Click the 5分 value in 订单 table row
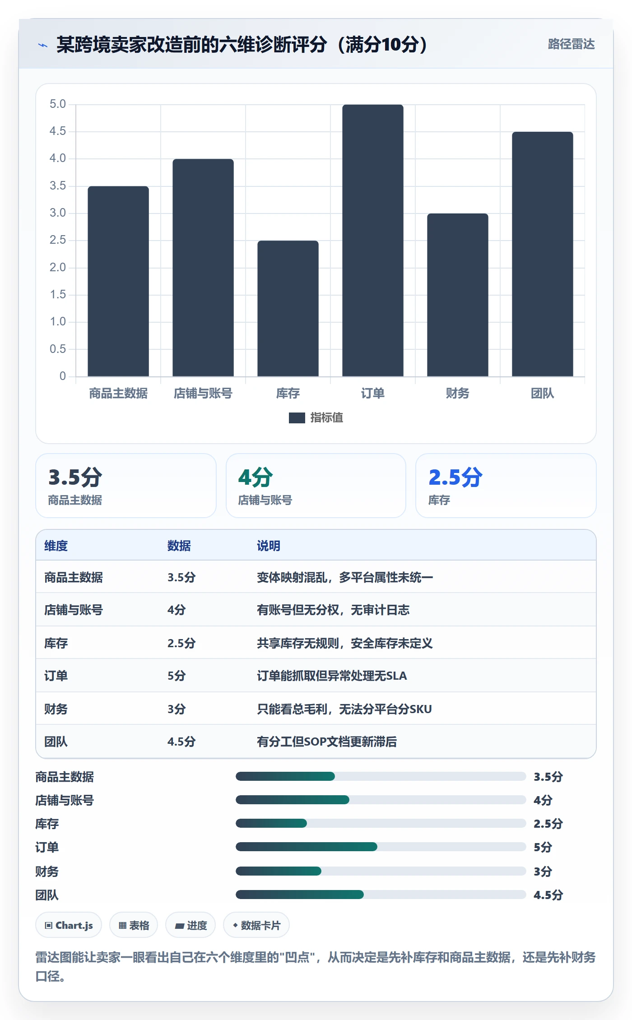632x1020 pixels. [x=177, y=676]
